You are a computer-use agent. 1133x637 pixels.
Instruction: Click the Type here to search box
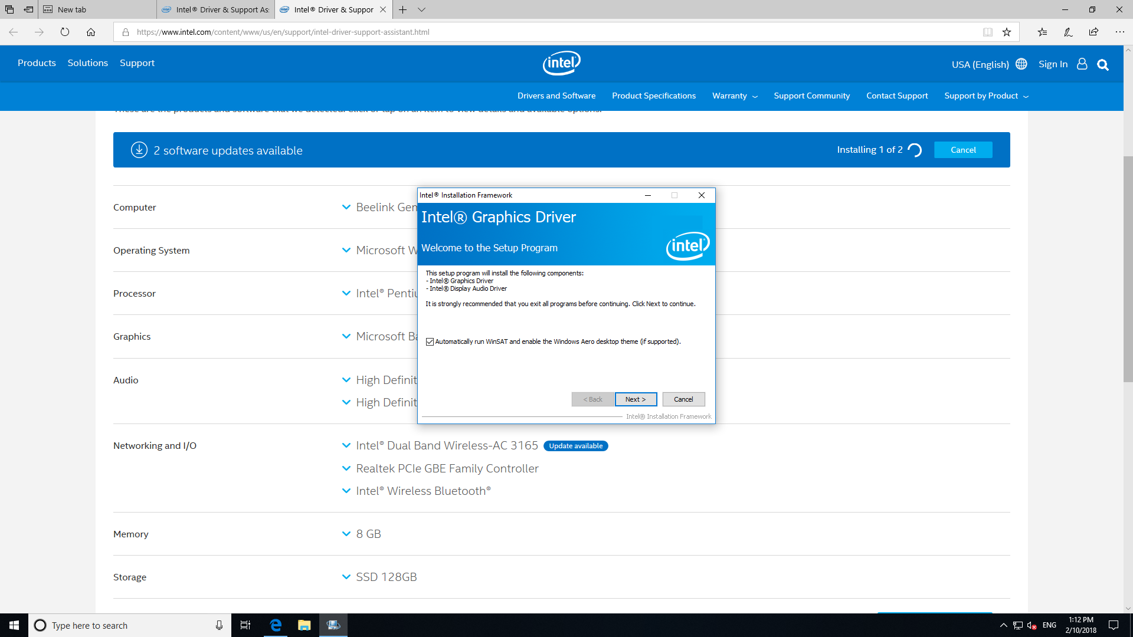click(130, 625)
